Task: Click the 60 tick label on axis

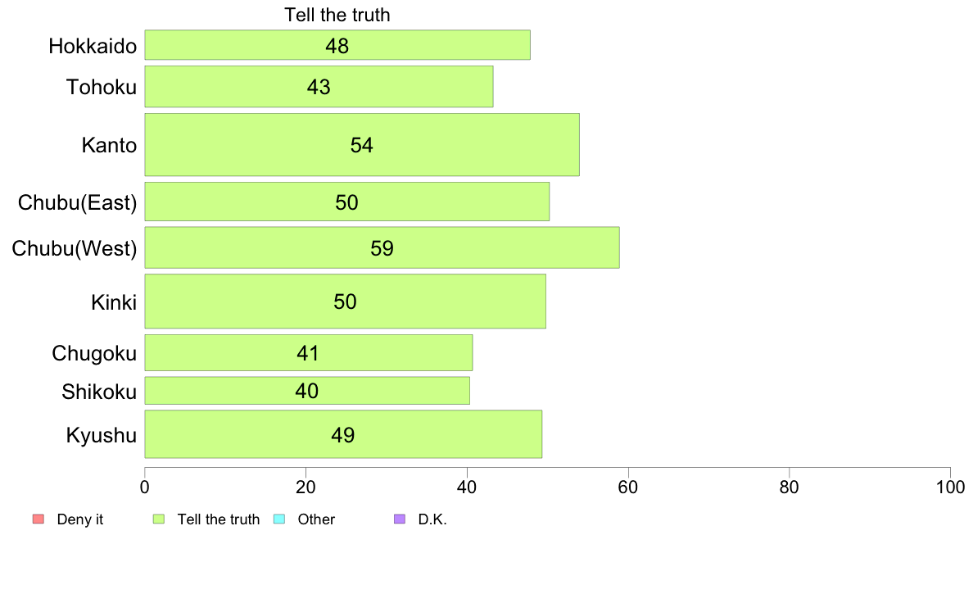Action: click(x=628, y=487)
